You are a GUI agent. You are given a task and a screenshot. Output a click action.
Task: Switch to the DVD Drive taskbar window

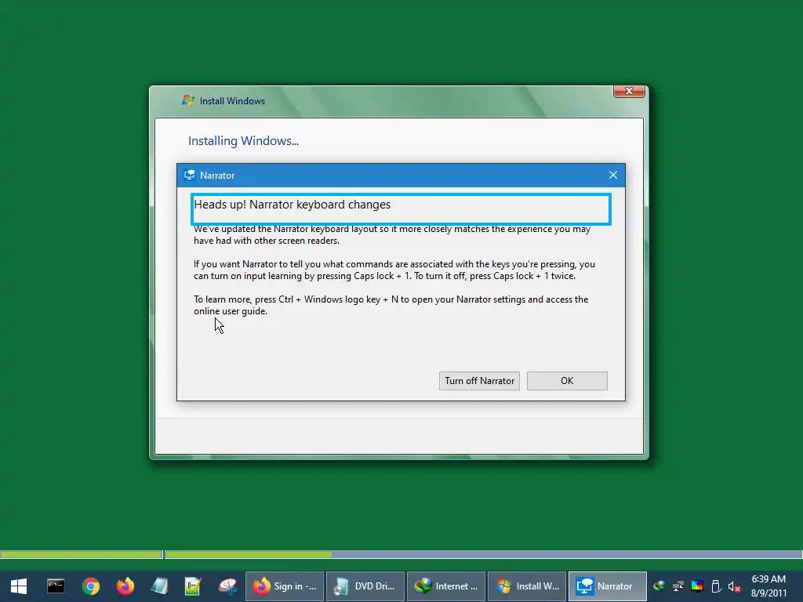pyautogui.click(x=365, y=586)
